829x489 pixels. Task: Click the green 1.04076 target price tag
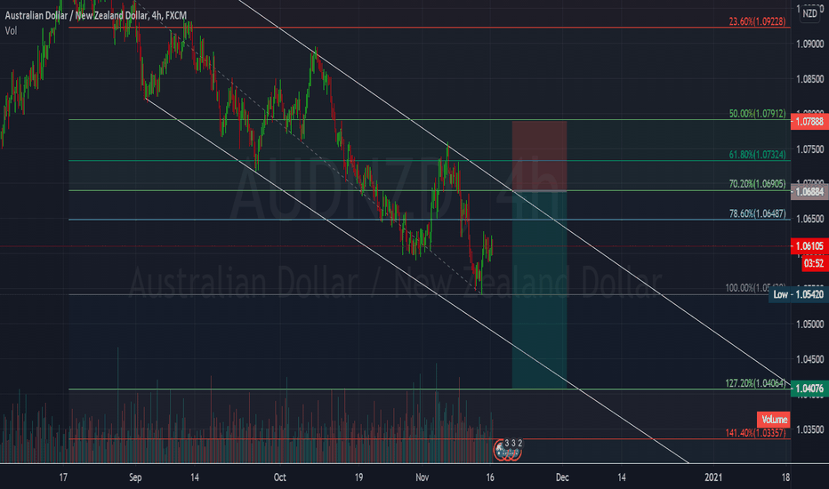pos(809,389)
